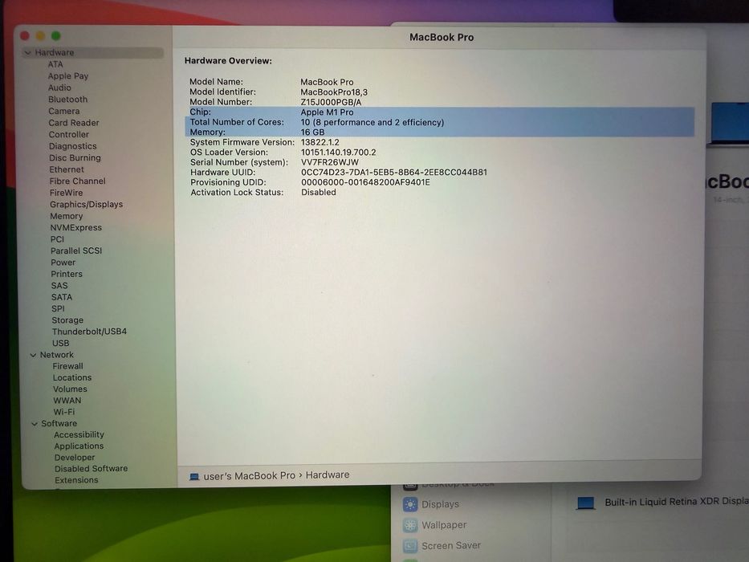Click Hardware in the path bar
Image resolution: width=749 pixels, height=562 pixels.
pos(328,475)
